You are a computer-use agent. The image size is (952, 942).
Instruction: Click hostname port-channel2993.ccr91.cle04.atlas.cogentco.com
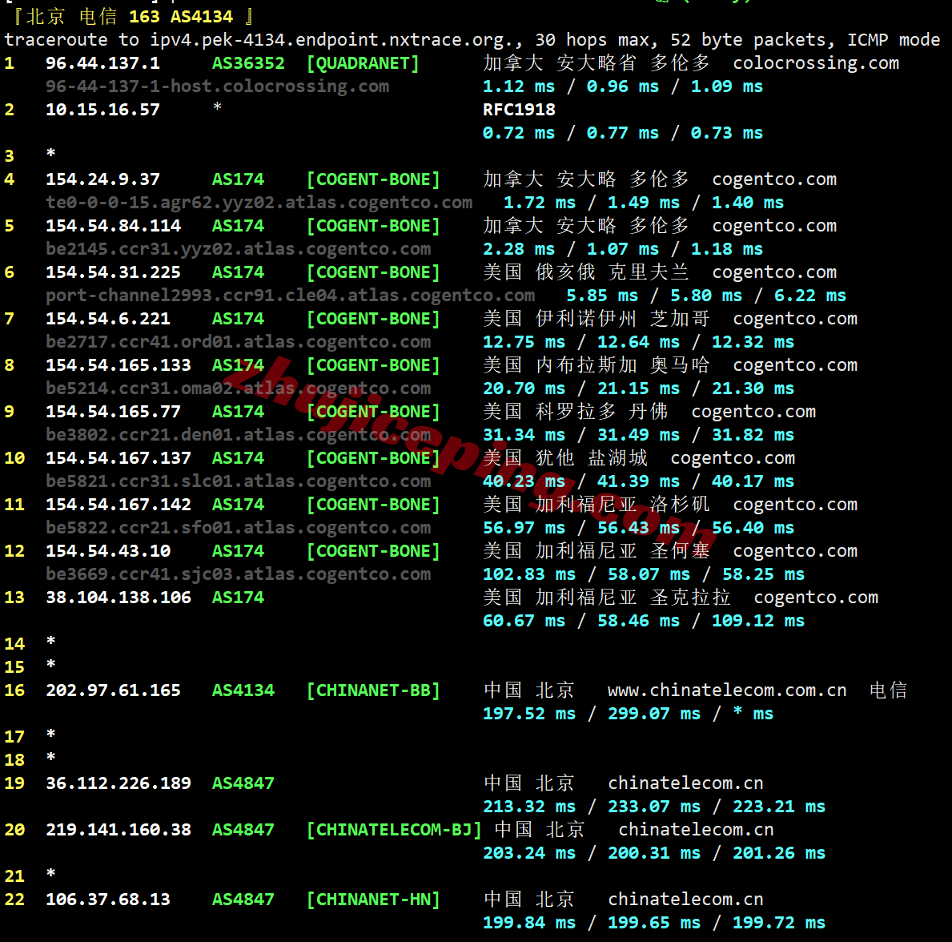(x=290, y=295)
